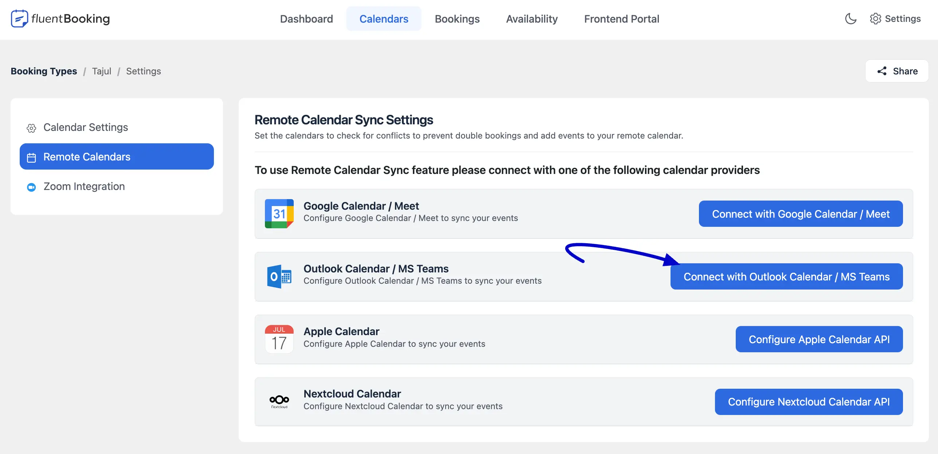The image size is (938, 454).
Task: Click the Remote Calendar Sync Settings heading
Action: (x=344, y=120)
